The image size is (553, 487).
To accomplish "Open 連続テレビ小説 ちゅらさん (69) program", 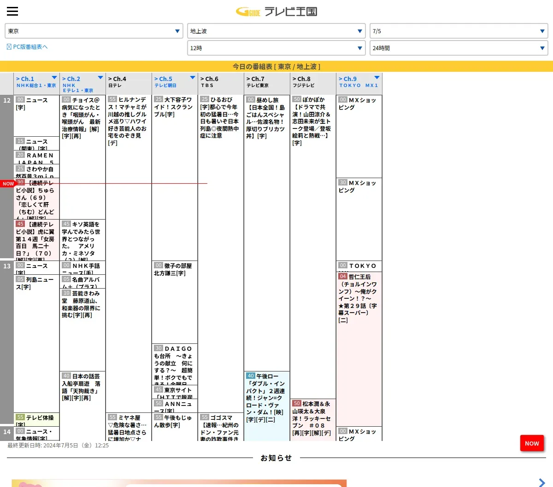I will pyautogui.click(x=36, y=199).
